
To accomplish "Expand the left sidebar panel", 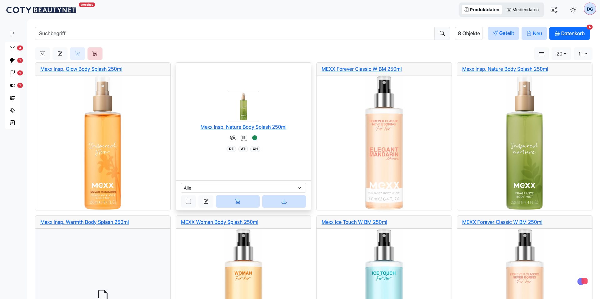I will [12, 33].
